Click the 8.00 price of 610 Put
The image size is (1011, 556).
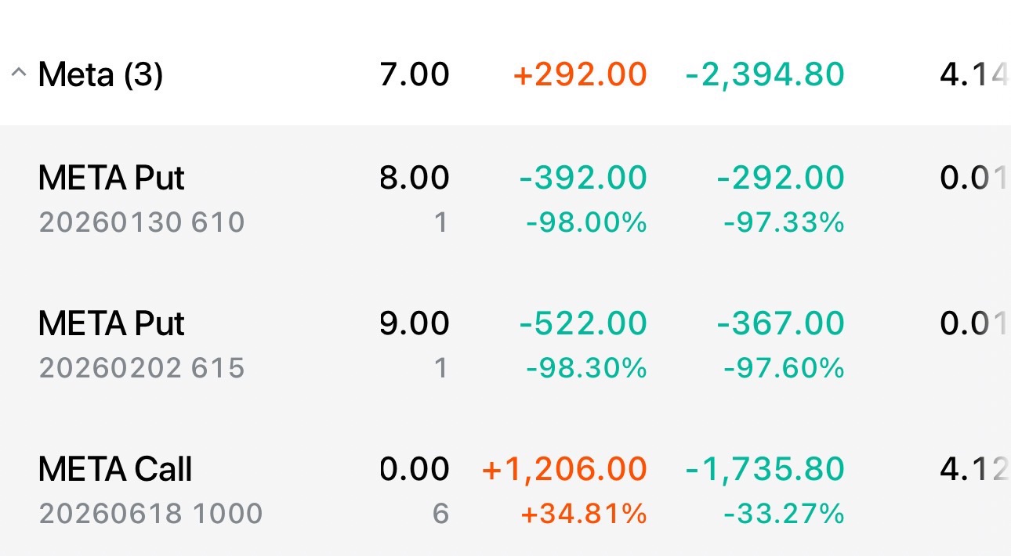[415, 179]
